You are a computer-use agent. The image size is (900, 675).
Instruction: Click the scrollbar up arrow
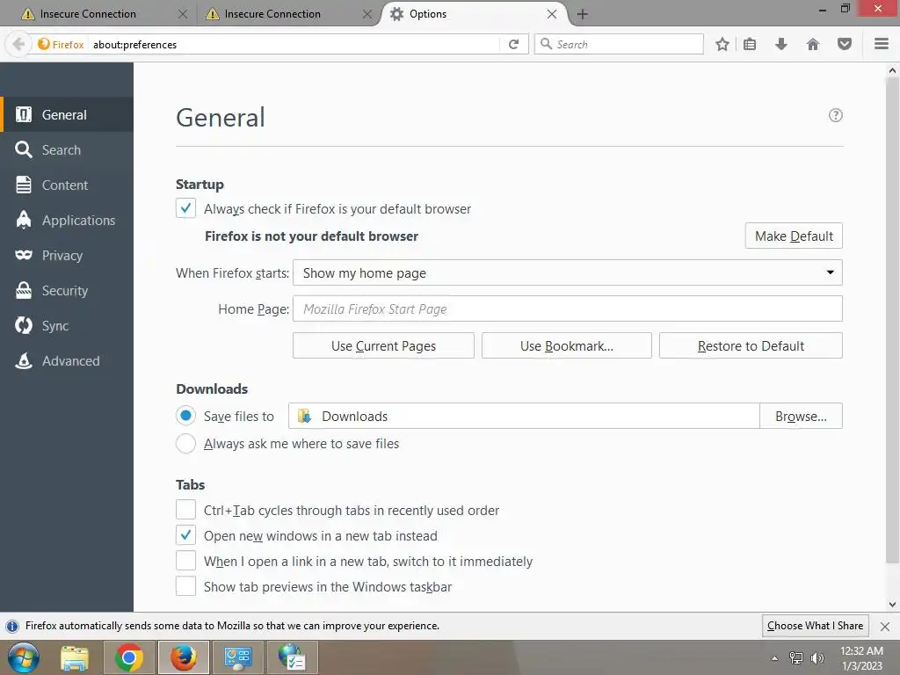[x=892, y=70]
